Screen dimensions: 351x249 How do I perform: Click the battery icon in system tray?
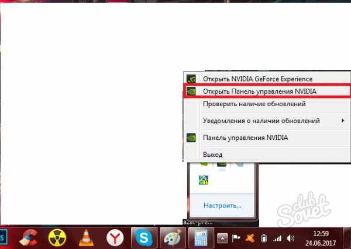pos(264,238)
